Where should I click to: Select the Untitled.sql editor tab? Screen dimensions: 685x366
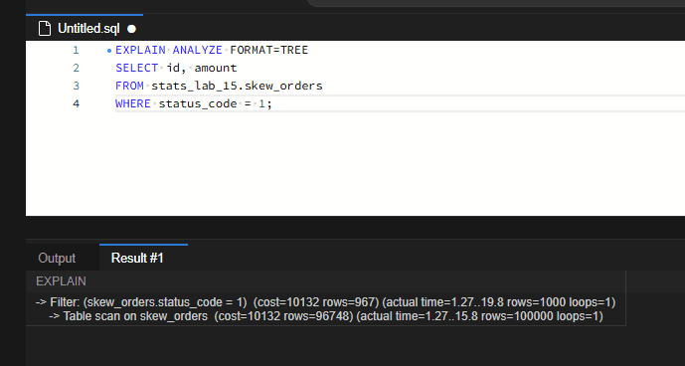point(85,29)
